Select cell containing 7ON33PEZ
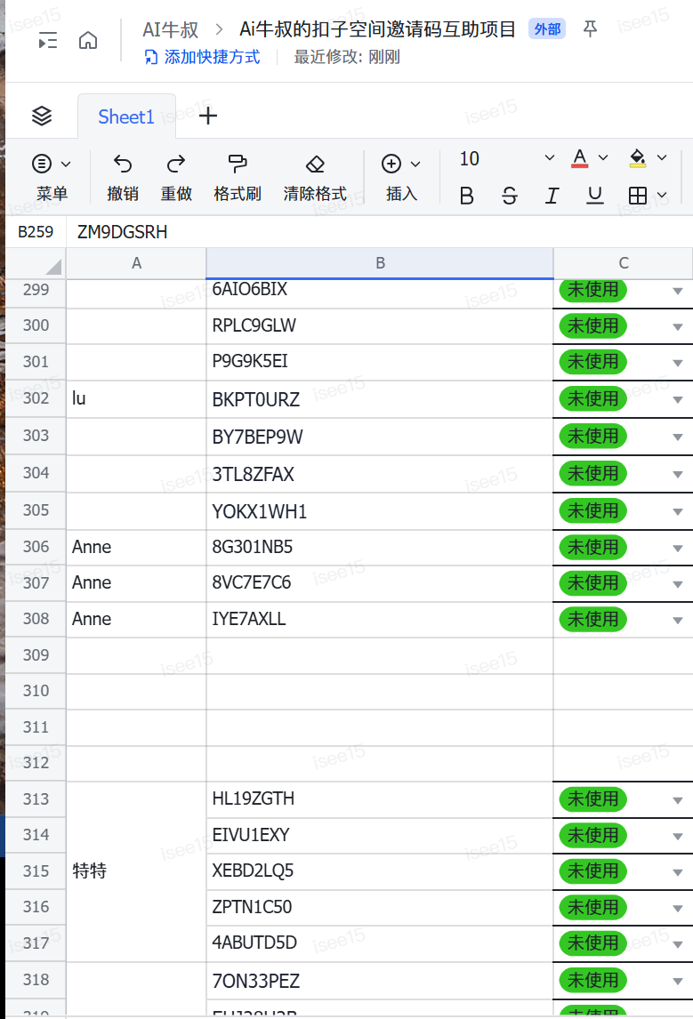This screenshot has width=693, height=1019. pos(380,981)
